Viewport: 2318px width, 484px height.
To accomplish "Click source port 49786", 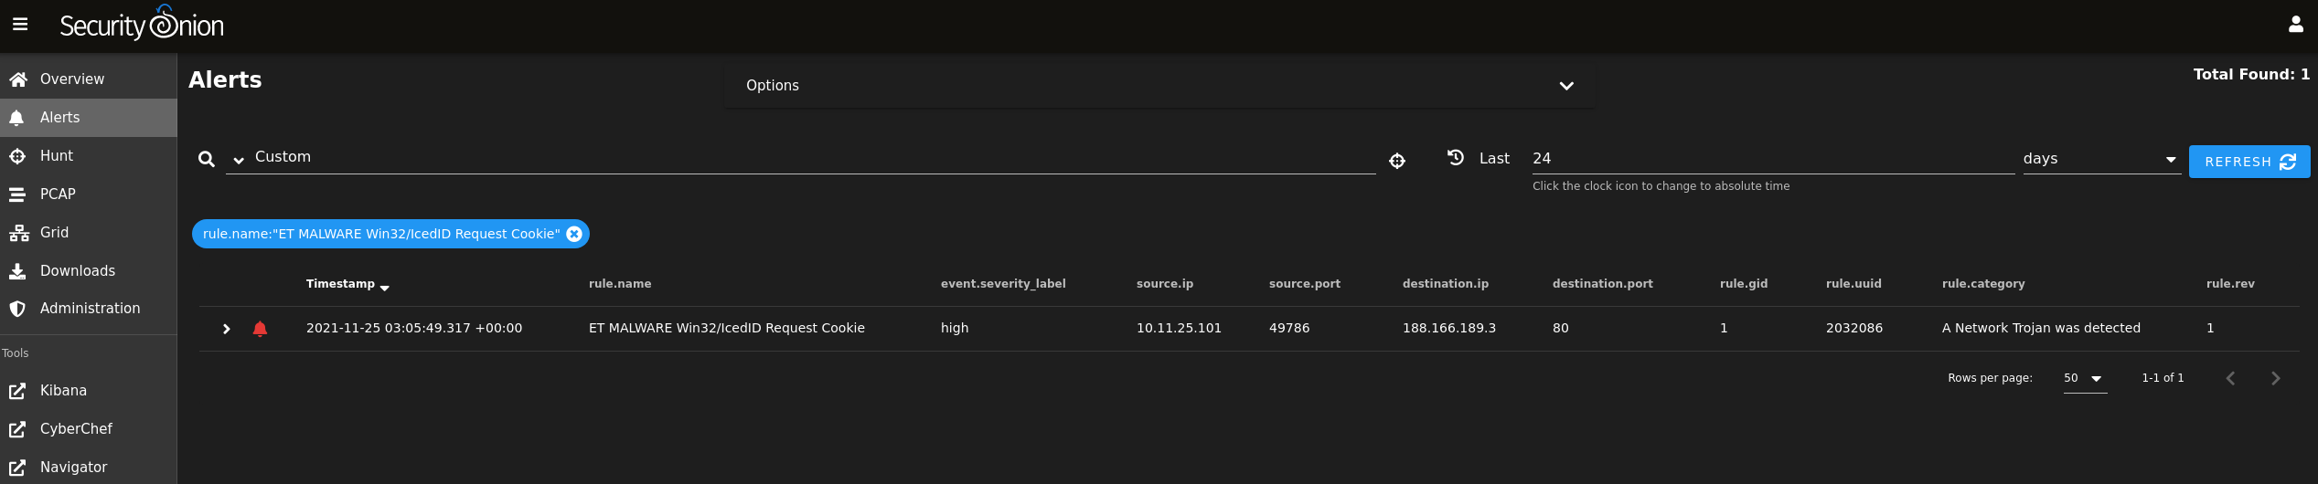I will [1288, 328].
